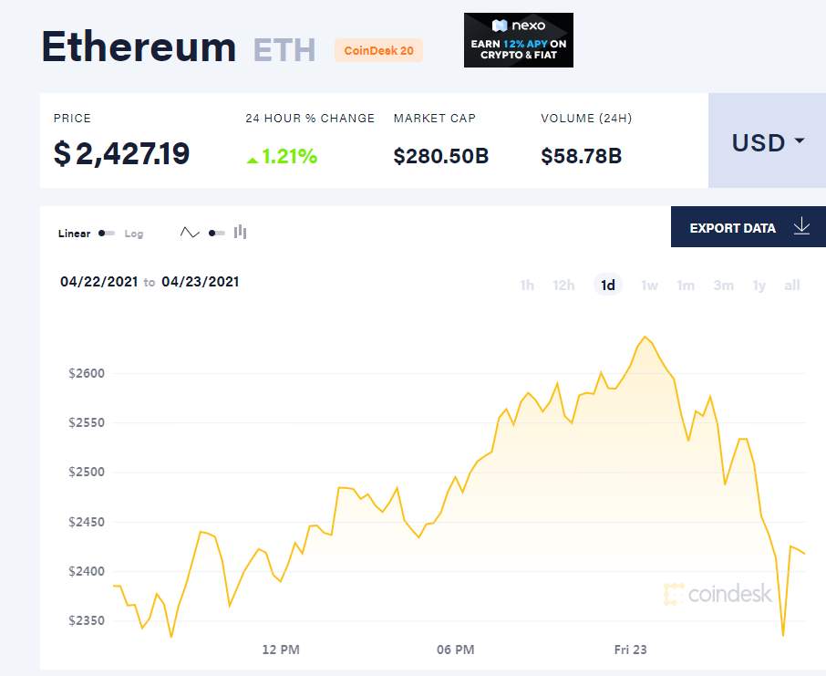This screenshot has height=676, width=826.
Task: Select the candlestick chart icon
Action: 240,232
